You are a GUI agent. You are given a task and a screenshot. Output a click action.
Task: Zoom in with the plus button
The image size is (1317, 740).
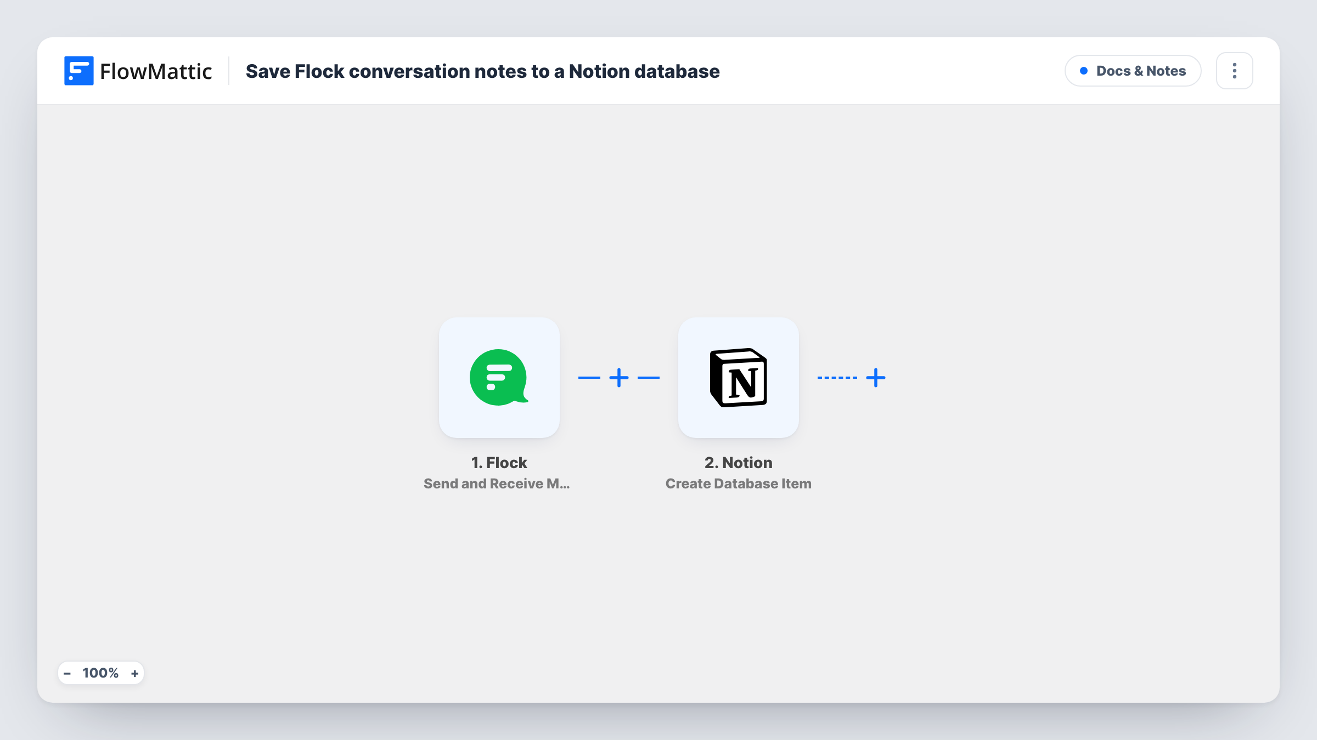(x=134, y=673)
